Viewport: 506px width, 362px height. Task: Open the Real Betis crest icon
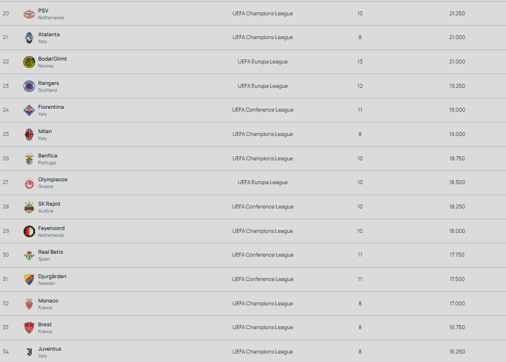29,255
